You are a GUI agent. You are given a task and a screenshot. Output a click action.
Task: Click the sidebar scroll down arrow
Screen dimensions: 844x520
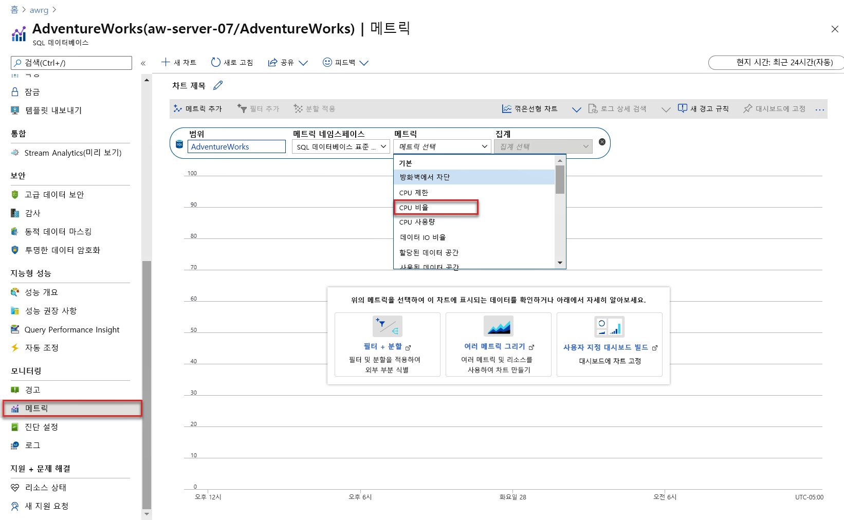click(147, 513)
